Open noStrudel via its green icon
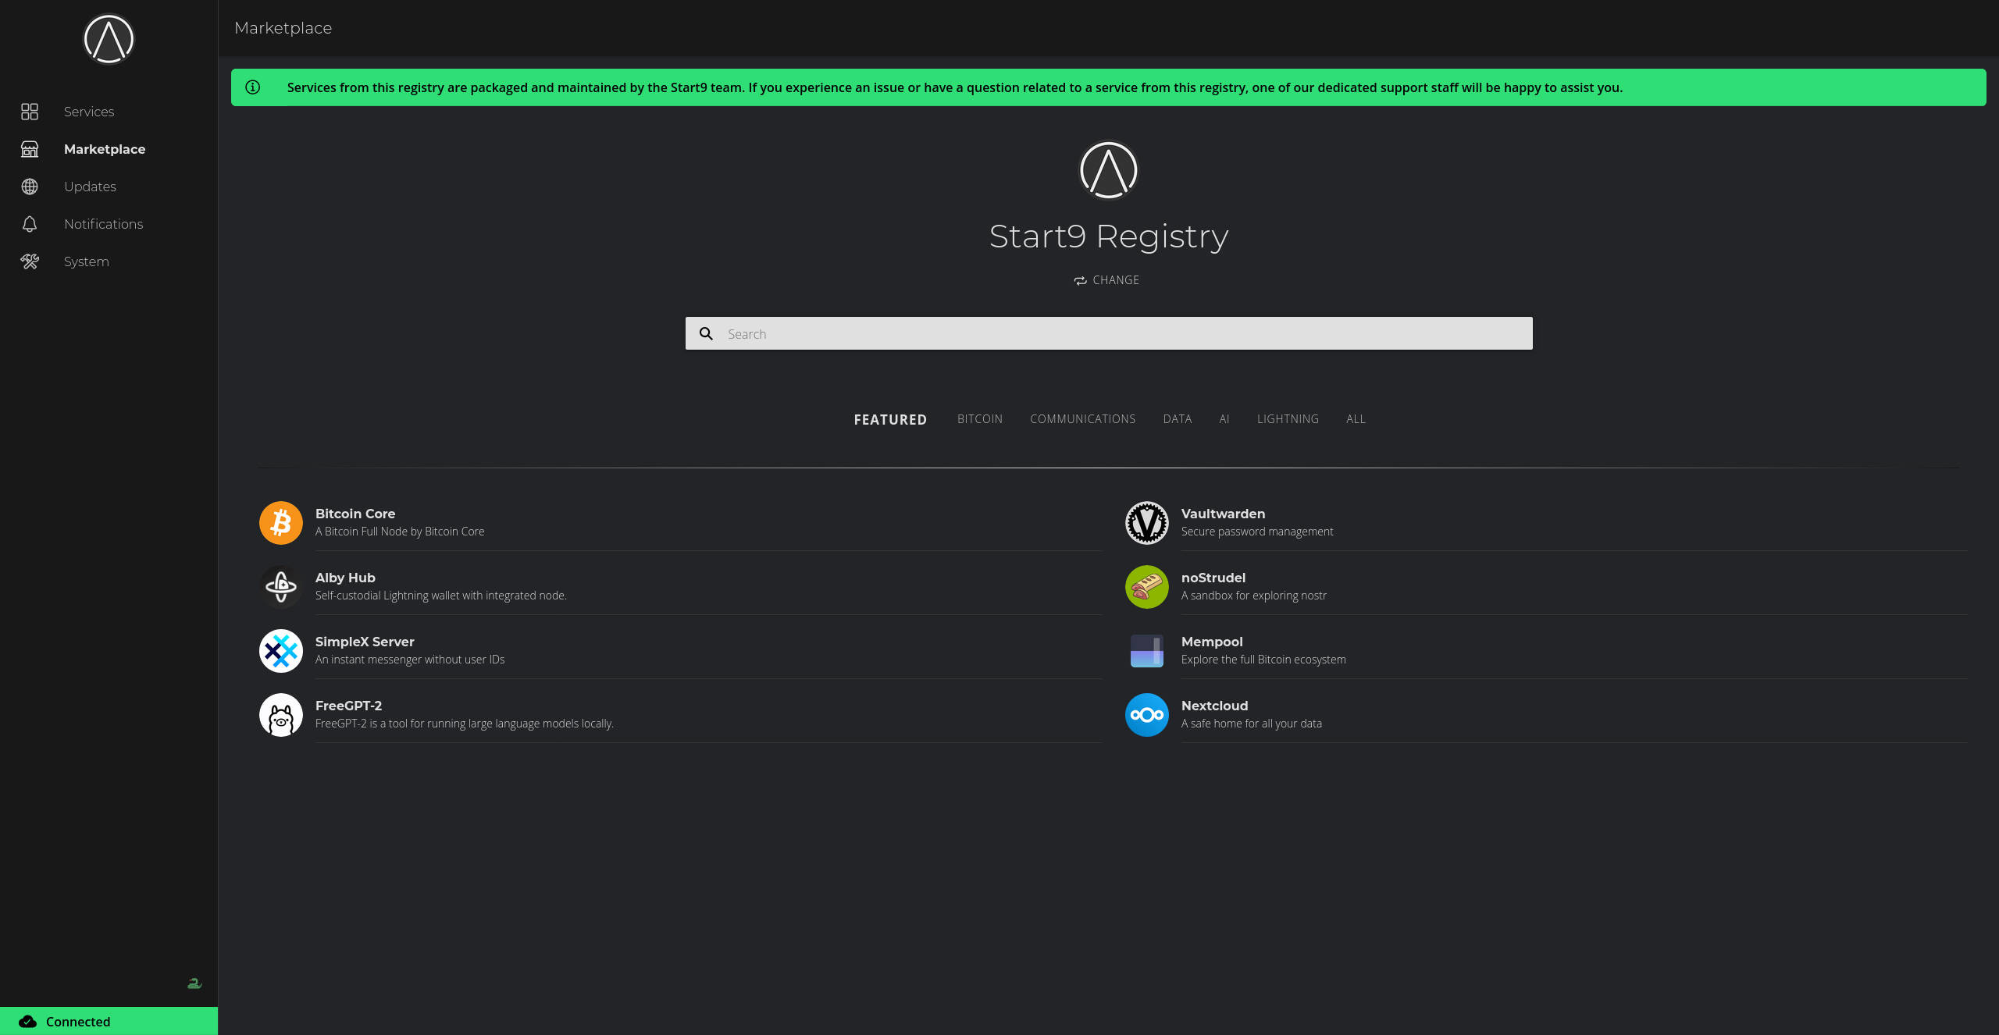The height and width of the screenshot is (1035, 1999). point(1147,587)
